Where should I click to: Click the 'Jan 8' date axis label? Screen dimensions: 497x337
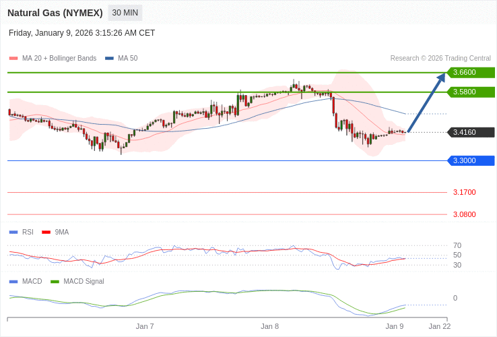click(270, 326)
